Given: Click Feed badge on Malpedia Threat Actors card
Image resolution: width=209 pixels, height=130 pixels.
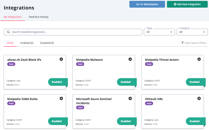Looking at the screenshot, I should point(149,64).
